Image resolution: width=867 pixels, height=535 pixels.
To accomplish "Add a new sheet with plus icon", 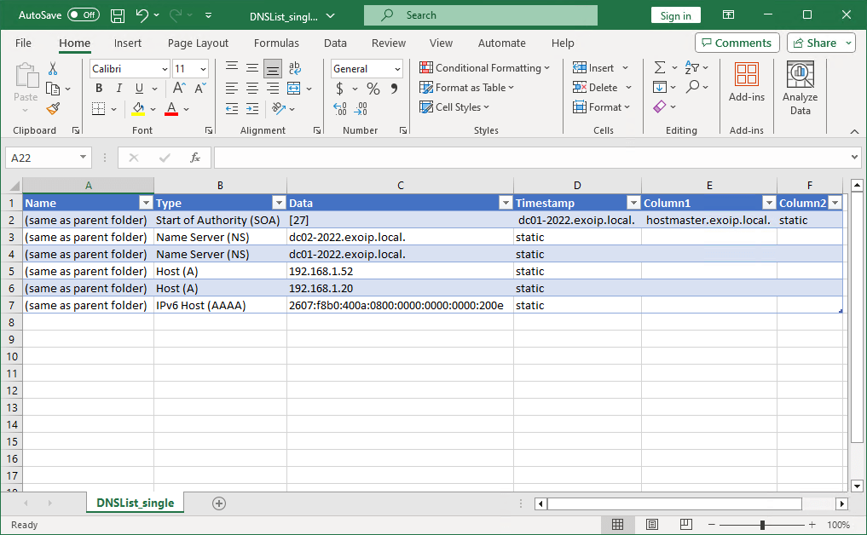I will point(219,503).
